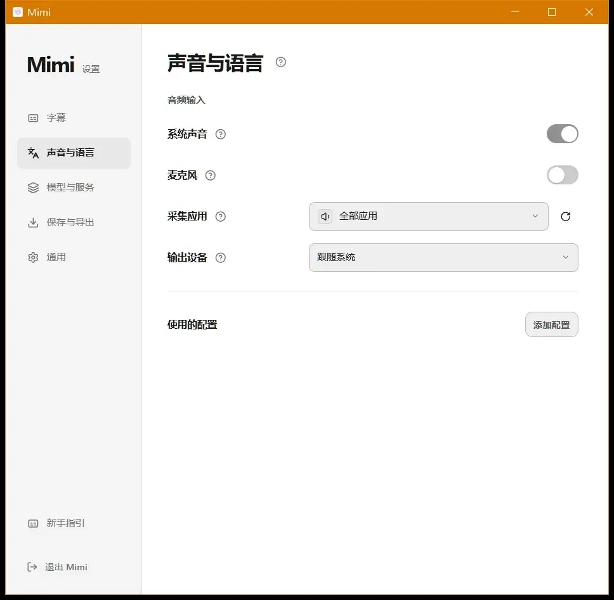The image size is (614, 600).
Task: Click the gear icon next to 通用
Action: 33,257
